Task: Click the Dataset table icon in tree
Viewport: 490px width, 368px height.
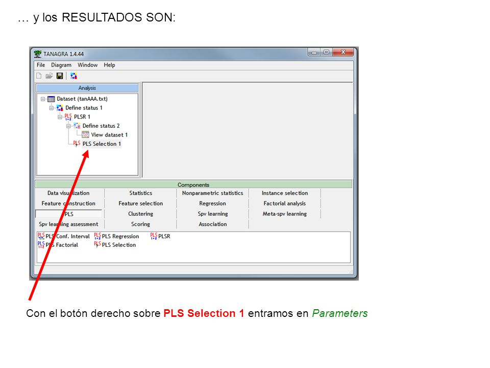Action: click(x=51, y=99)
